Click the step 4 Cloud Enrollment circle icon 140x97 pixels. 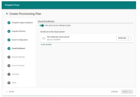(x=9, y=48)
